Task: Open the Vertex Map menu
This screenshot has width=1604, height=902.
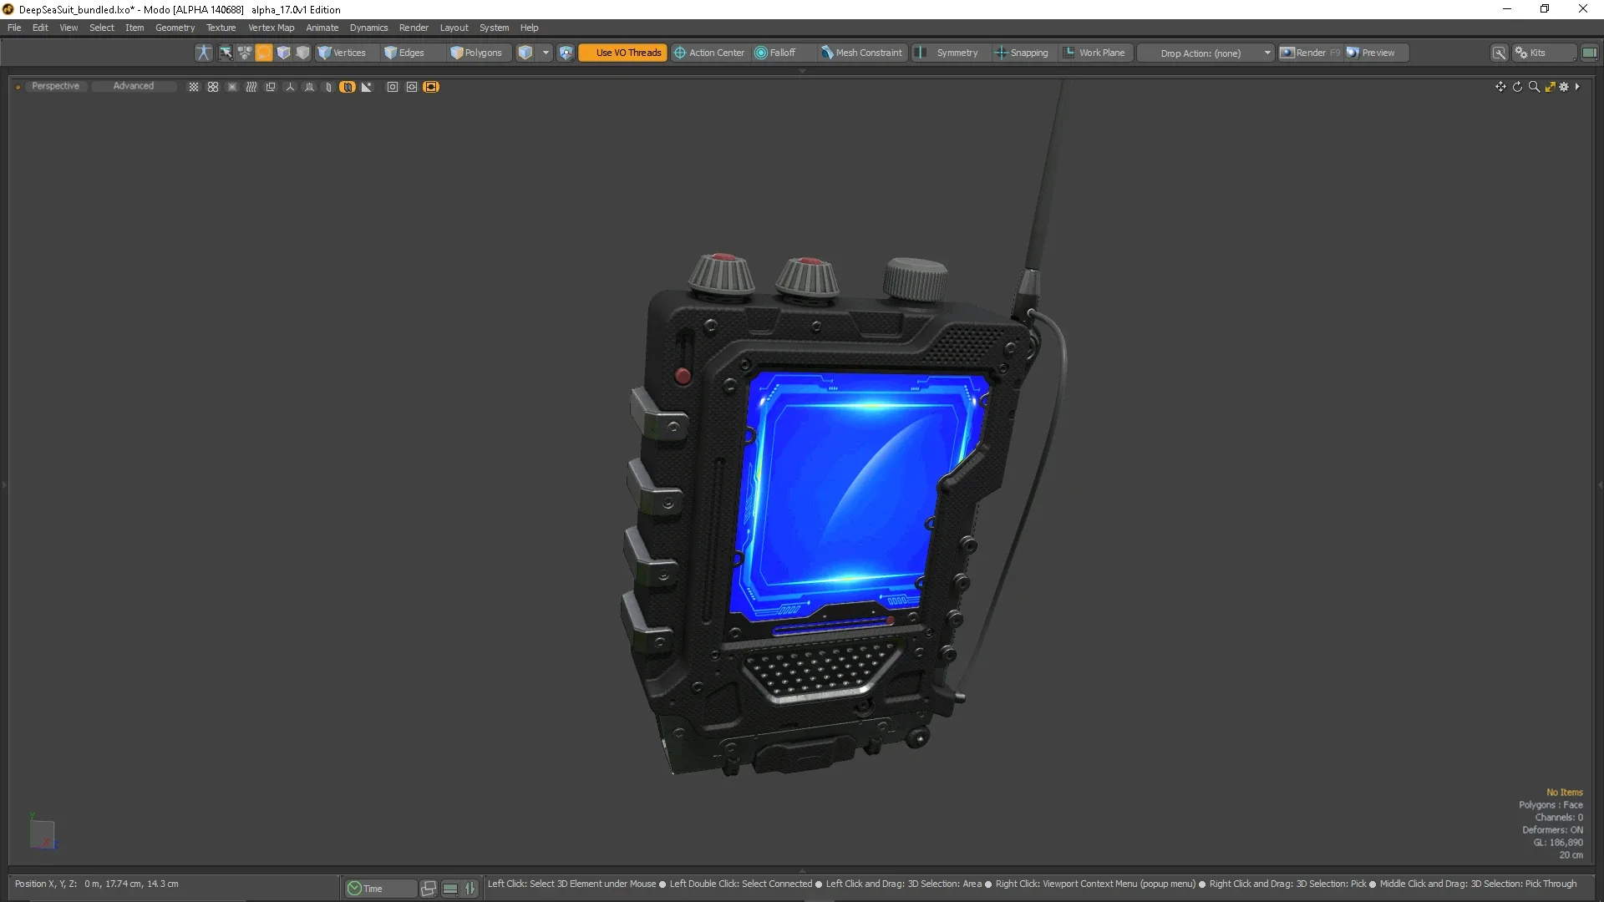Action: [272, 28]
